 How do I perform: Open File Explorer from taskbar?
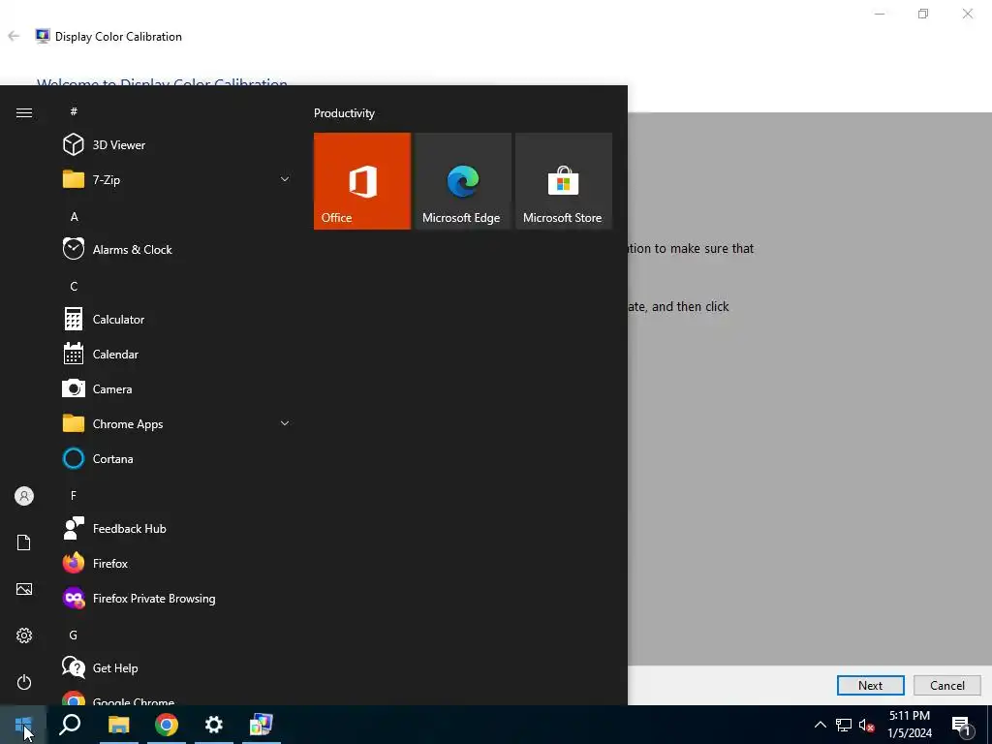(118, 725)
